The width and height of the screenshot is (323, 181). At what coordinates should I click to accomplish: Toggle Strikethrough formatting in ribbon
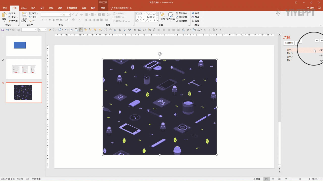pos(58,20)
